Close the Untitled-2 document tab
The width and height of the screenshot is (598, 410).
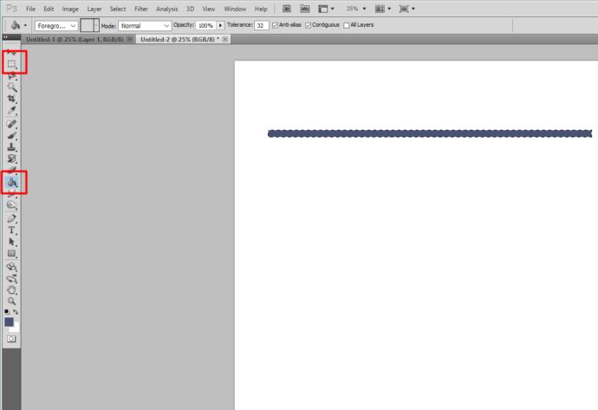[x=225, y=39]
